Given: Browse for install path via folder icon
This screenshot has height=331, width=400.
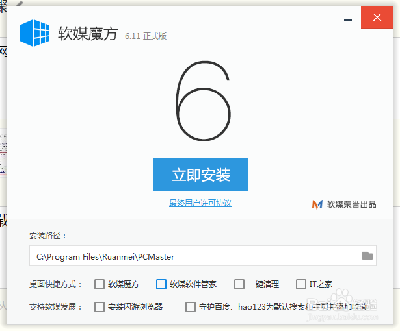Looking at the screenshot, I should [367, 256].
